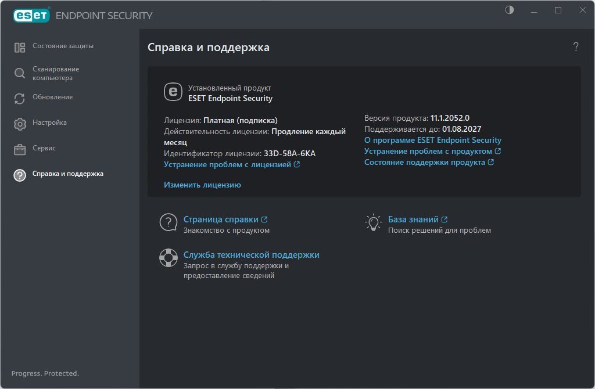
Task: Click the lifebuoy technical support icon
Action: click(169, 258)
